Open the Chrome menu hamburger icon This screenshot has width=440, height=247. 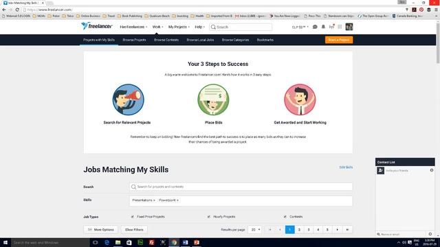(x=436, y=10)
